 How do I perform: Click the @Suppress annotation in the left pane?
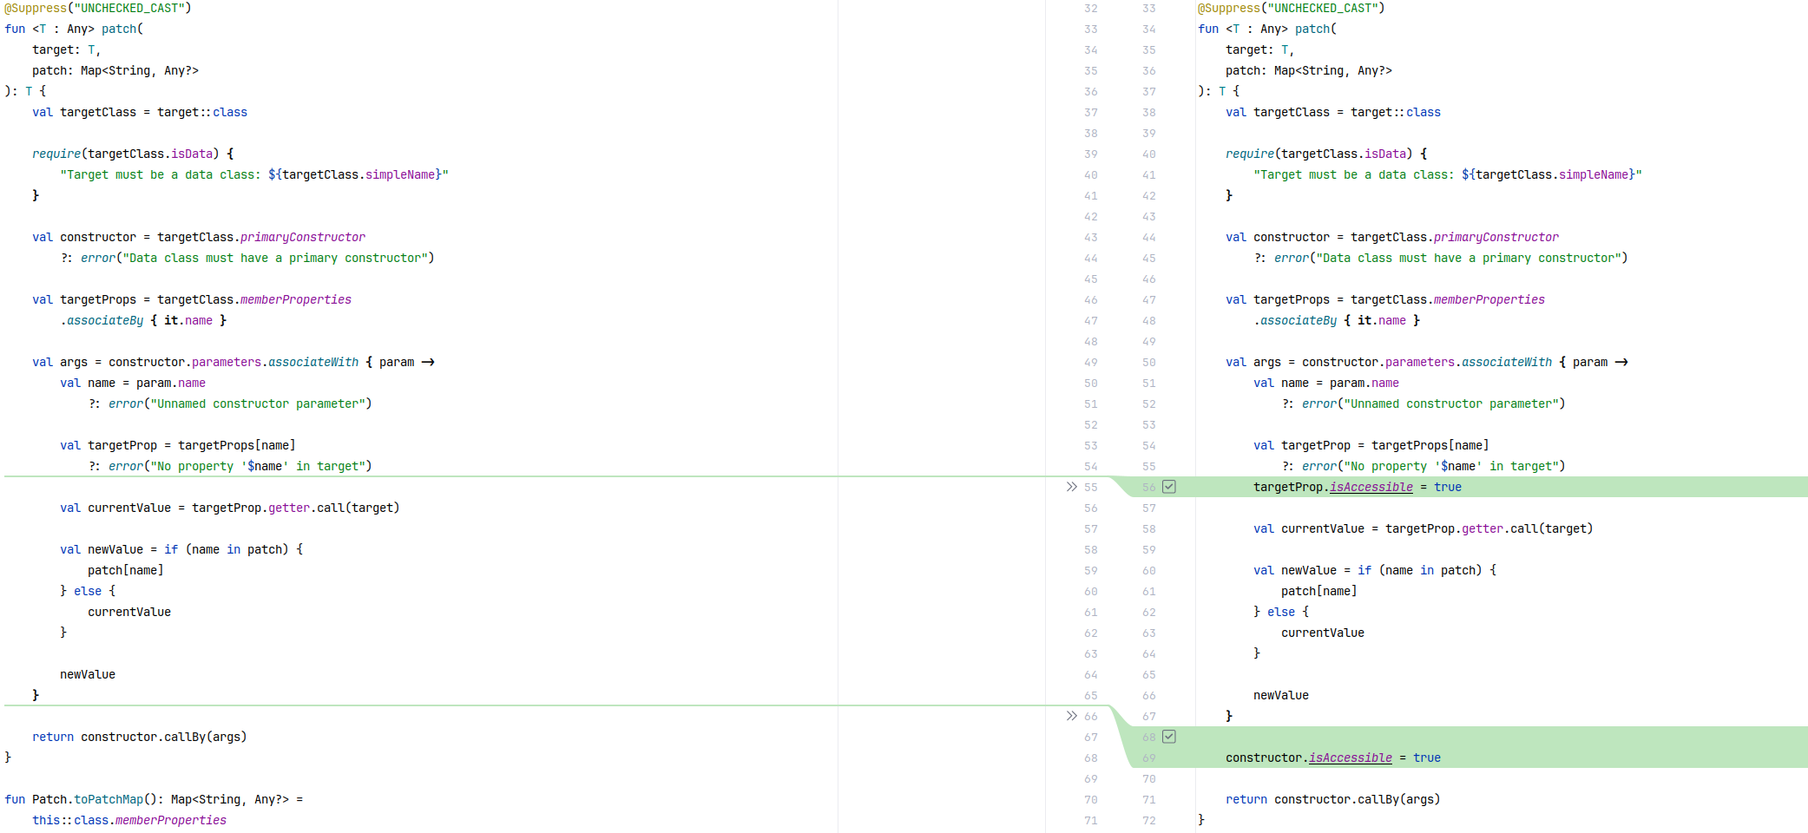[35, 8]
